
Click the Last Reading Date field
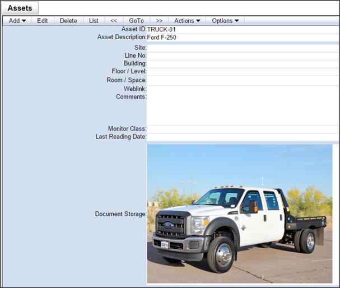(x=243, y=137)
